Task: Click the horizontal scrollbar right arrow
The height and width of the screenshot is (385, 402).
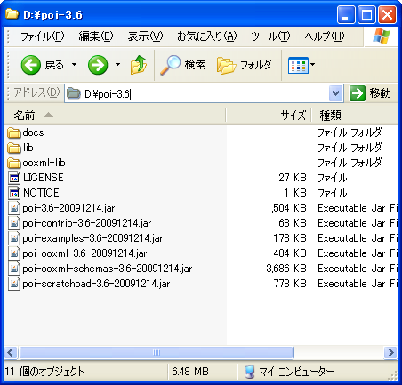Action: [x=390, y=353]
